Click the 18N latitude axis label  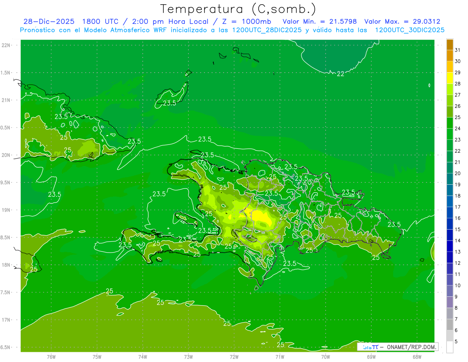click(6, 265)
